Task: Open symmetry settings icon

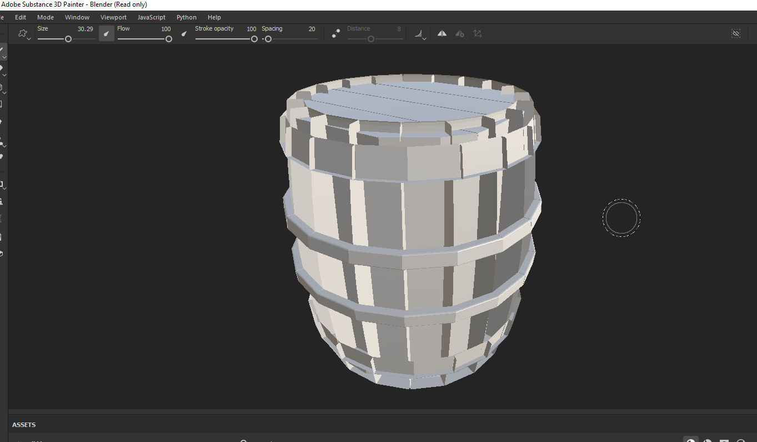Action: click(459, 34)
